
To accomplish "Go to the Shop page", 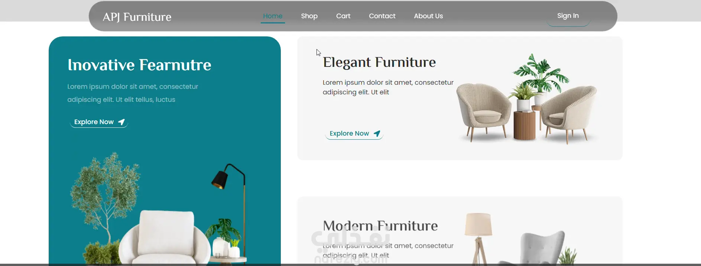I will (x=309, y=16).
